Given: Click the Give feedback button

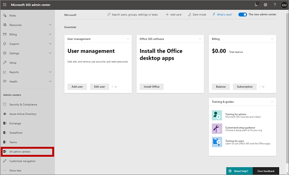Looking at the screenshot, I should click(266, 171).
